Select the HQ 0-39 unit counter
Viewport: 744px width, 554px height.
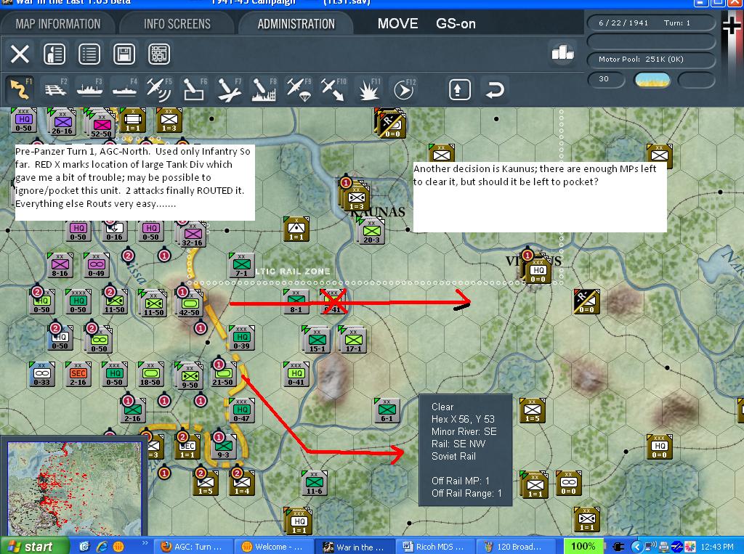(241, 338)
